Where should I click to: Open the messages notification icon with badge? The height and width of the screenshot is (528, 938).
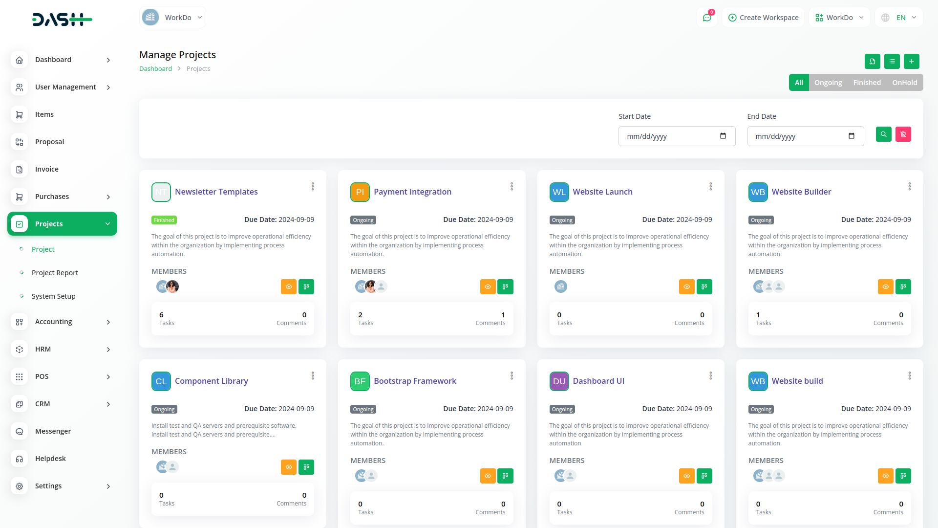coord(707,17)
